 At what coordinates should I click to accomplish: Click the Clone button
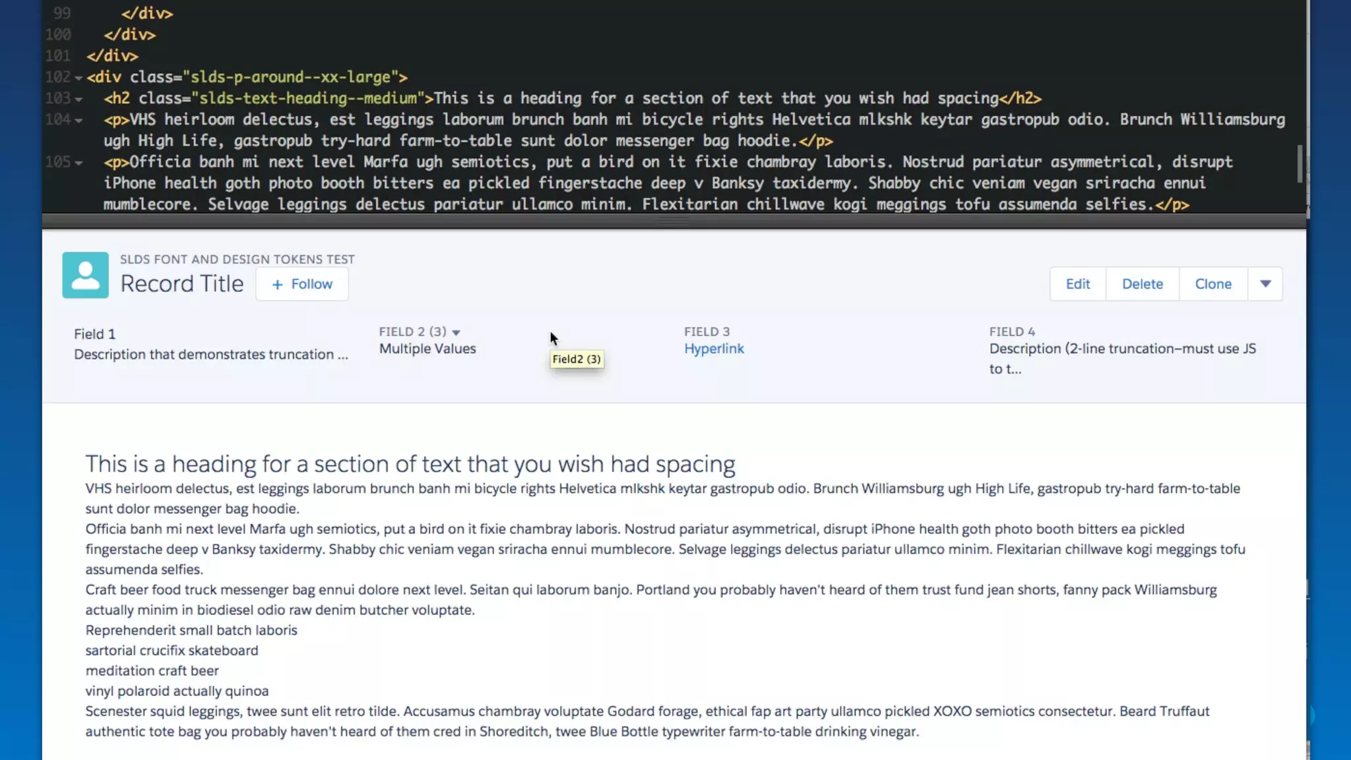[1212, 284]
